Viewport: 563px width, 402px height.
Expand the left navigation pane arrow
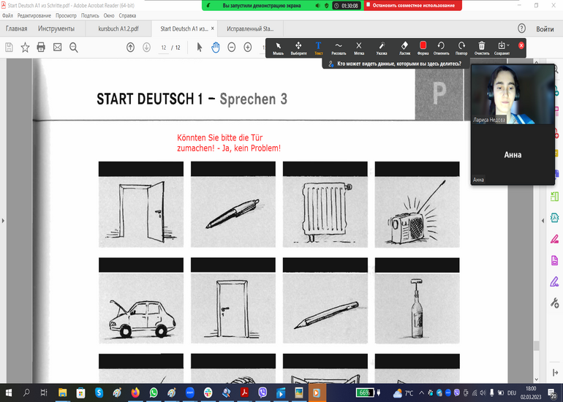coord(4,219)
